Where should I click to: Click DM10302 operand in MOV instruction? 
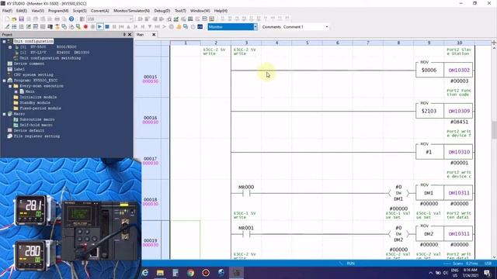459,71
